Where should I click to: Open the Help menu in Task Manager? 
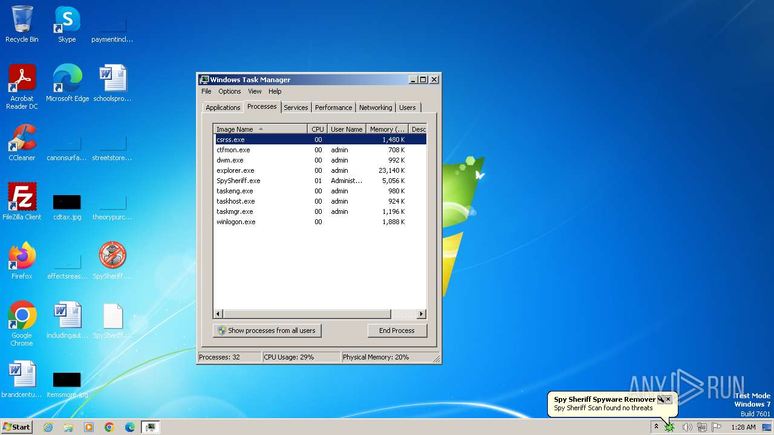tap(275, 91)
